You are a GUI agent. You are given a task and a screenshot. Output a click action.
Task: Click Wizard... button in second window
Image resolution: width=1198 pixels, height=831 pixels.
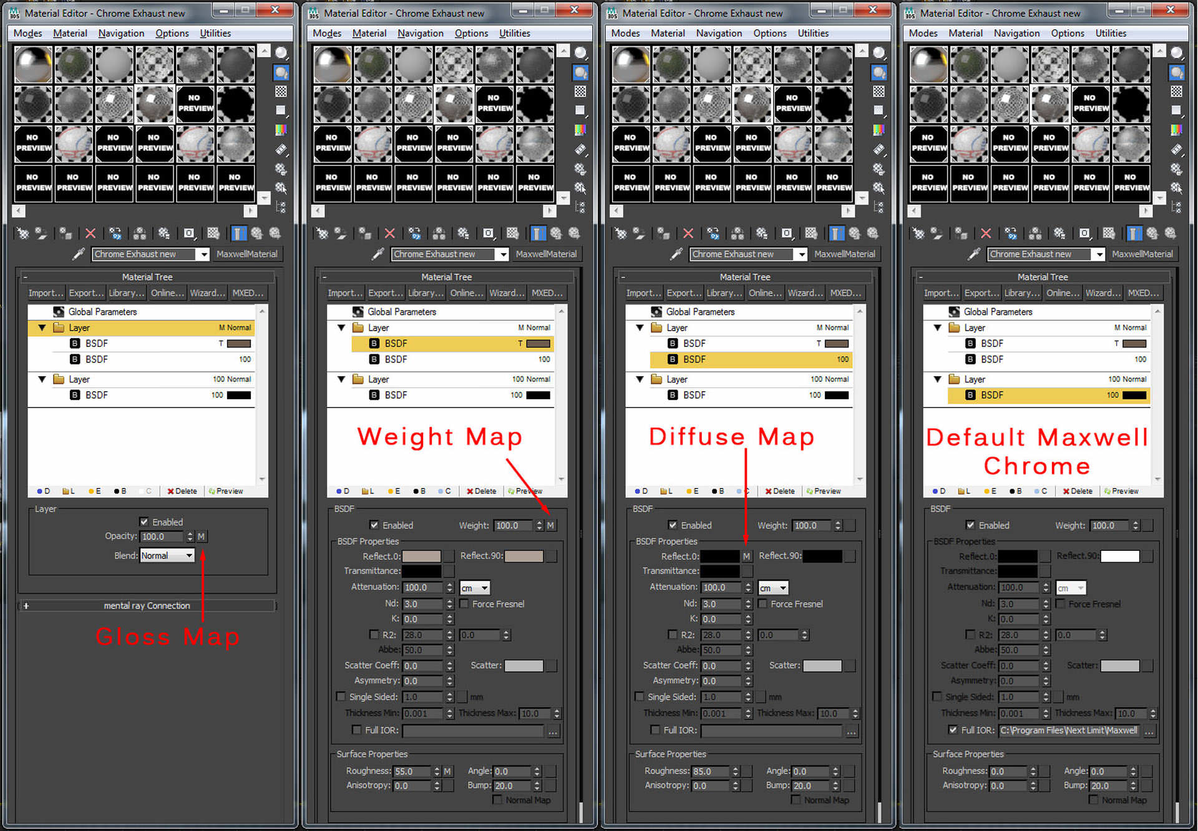[x=507, y=293]
